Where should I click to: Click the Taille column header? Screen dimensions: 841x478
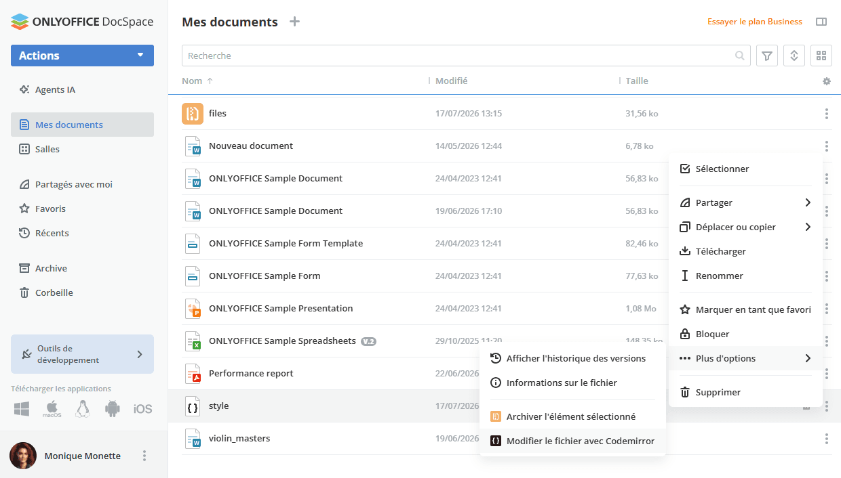point(637,81)
